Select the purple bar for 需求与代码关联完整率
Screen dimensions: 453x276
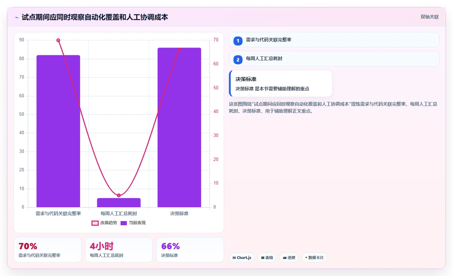58,131
